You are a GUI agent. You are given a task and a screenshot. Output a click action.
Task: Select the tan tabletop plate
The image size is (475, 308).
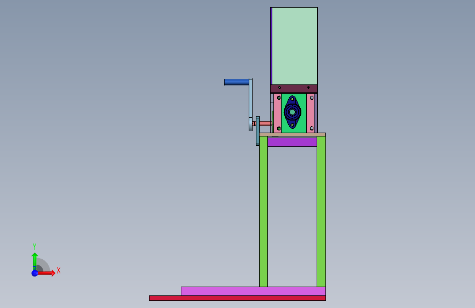click(293, 135)
